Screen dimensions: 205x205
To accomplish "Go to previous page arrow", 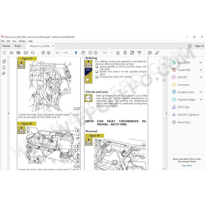I will click(43, 53).
